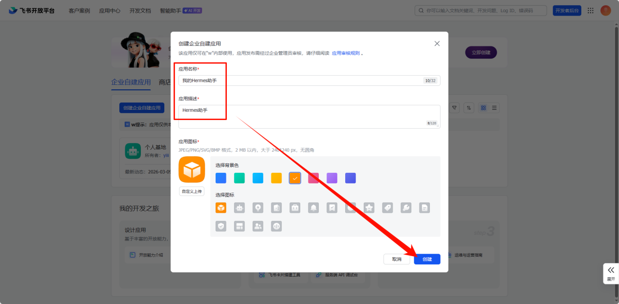Switch to the 企业自建应用 tab
The image size is (619, 304).
(x=131, y=82)
